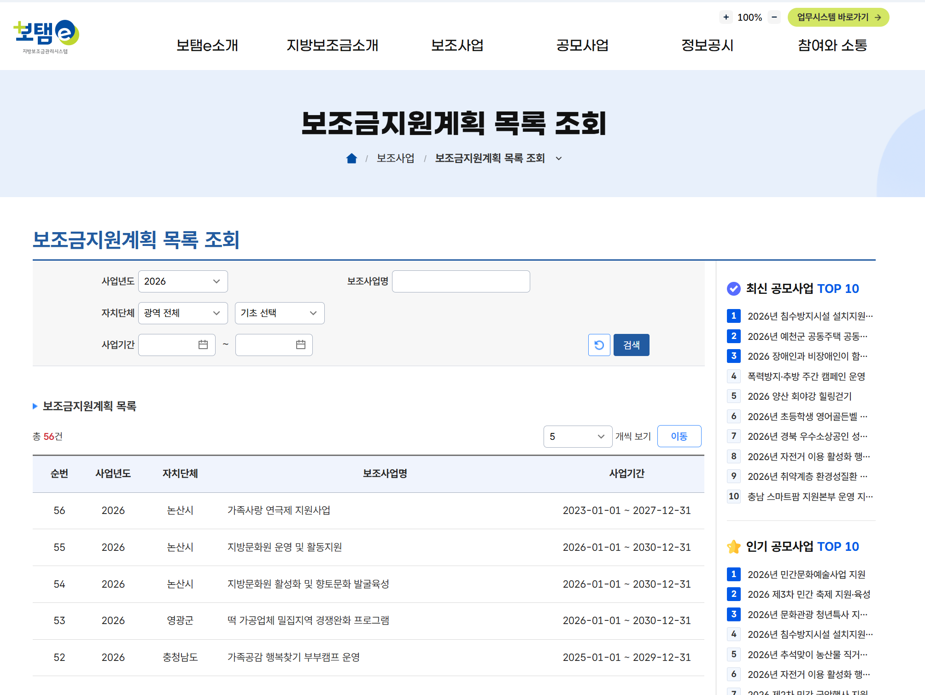The image size is (925, 695).
Task: Open the 참여와 소통 menu
Action: click(x=832, y=45)
